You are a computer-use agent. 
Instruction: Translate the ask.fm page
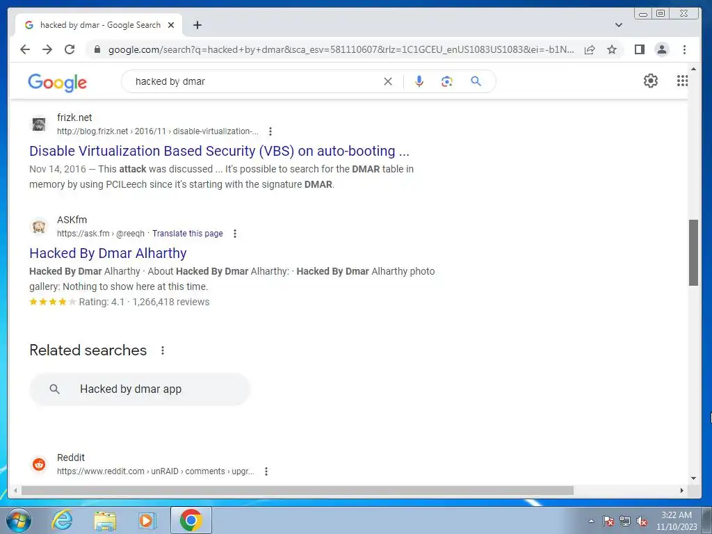pos(188,234)
